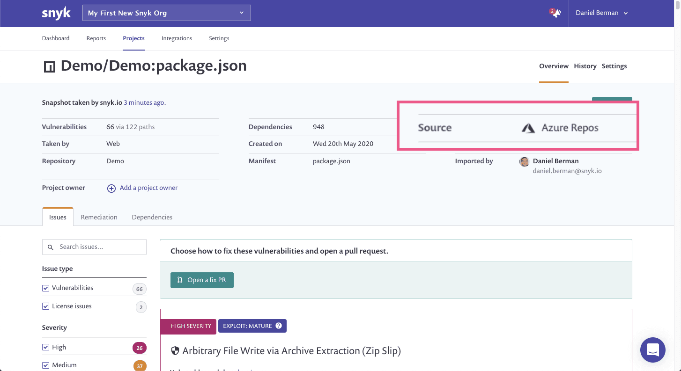This screenshot has height=371, width=681.
Task: Click the Wed 20th May 2020 date
Action: 343,144
